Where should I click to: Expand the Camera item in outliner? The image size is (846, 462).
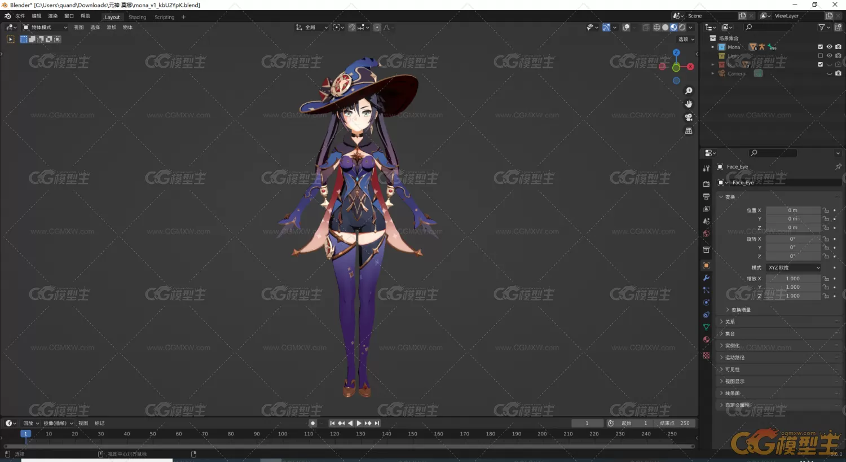click(713, 73)
